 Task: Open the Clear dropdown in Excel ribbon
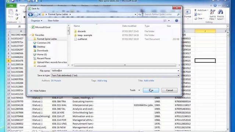[x=199, y=18]
